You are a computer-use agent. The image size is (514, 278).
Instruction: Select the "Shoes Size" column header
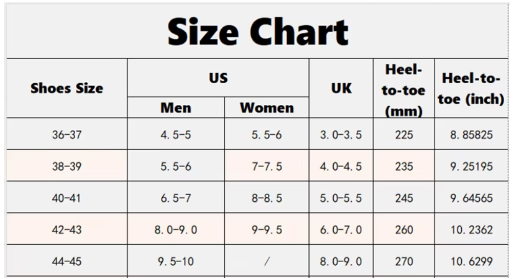coord(67,88)
